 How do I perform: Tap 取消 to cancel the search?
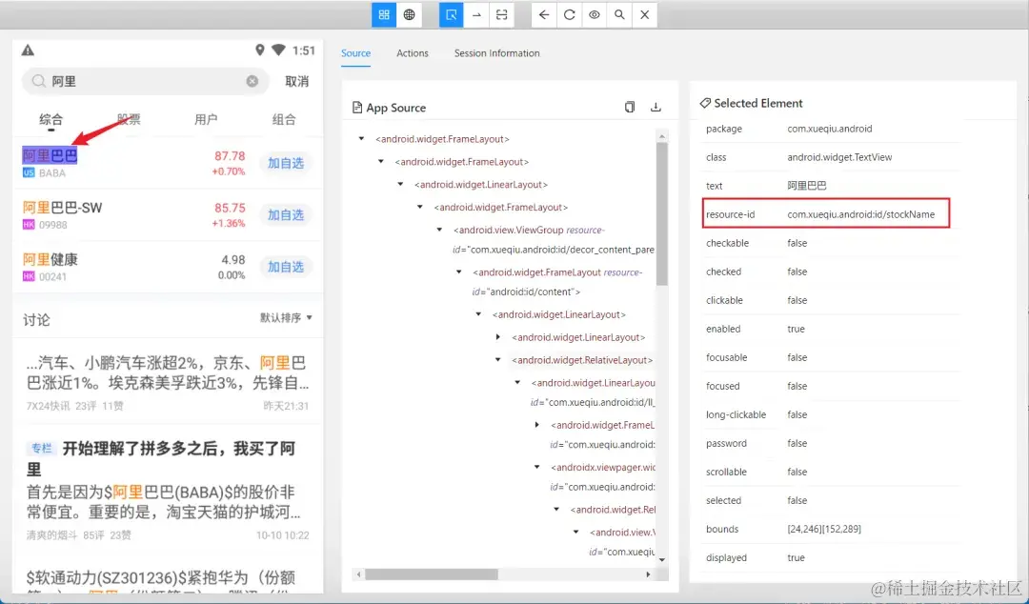coord(296,81)
